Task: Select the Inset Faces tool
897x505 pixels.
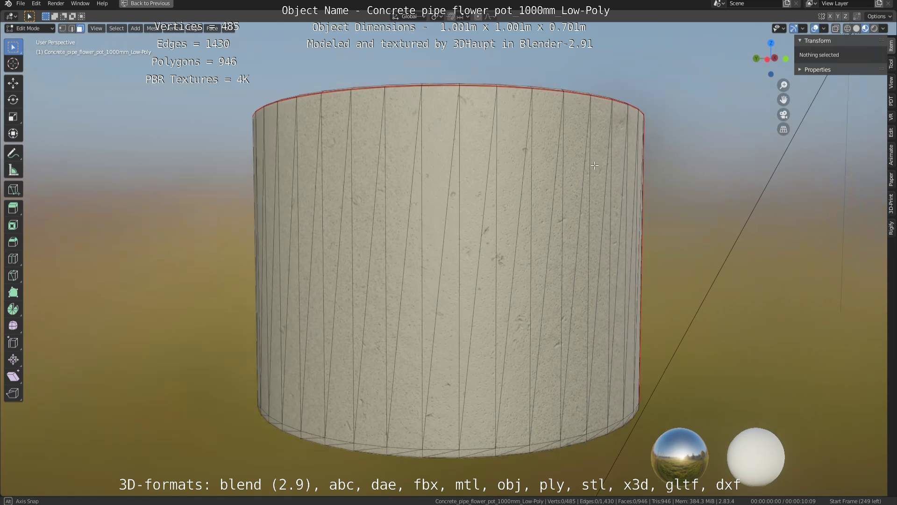Action: [x=13, y=225]
